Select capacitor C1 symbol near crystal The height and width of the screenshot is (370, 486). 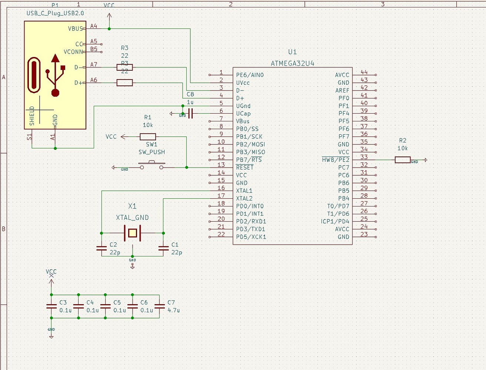click(163, 249)
